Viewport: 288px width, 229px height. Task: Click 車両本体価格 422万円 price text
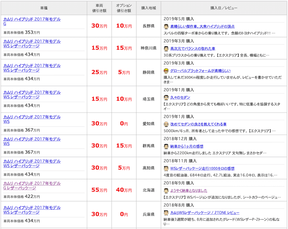[x=22, y=197]
